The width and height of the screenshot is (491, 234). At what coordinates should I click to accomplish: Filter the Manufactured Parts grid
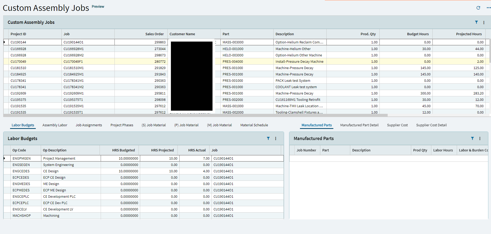pos(472,138)
